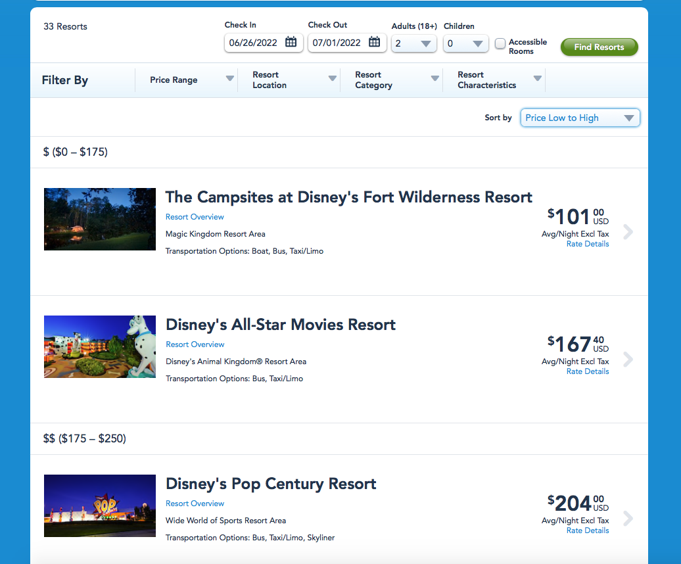The height and width of the screenshot is (564, 681).
Task: Click arrow chevron beside Pop Century price
Action: pos(628,519)
